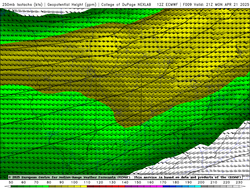This screenshot has height=188, width=250.
Task: Click the "F009" forecast hour text
Action: point(187,4)
